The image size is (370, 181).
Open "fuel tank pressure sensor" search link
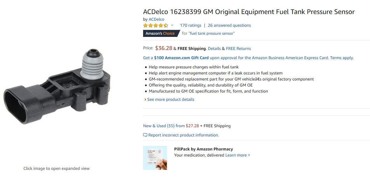click(212, 33)
